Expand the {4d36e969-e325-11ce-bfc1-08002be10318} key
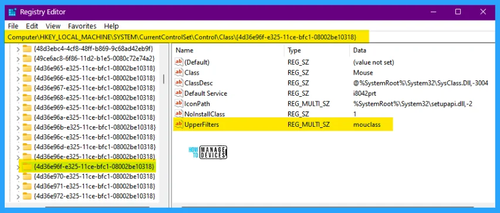Screen dimensions: 500x213 [18, 108]
